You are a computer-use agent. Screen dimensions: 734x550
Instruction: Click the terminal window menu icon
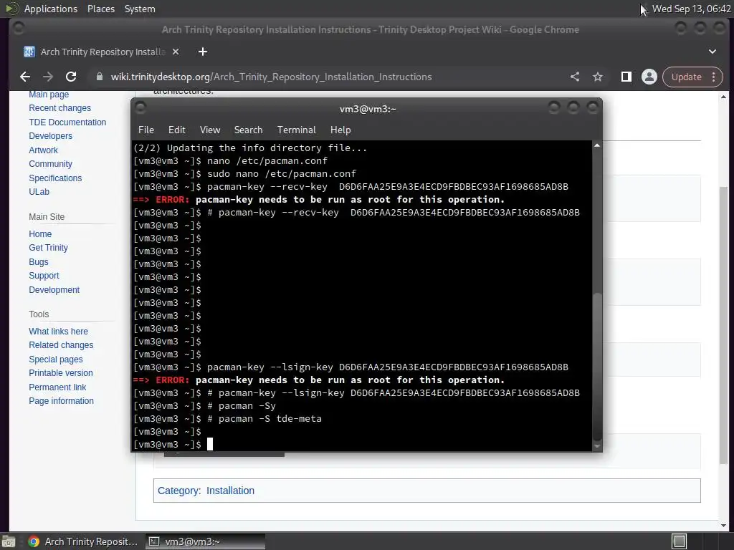[x=140, y=108]
